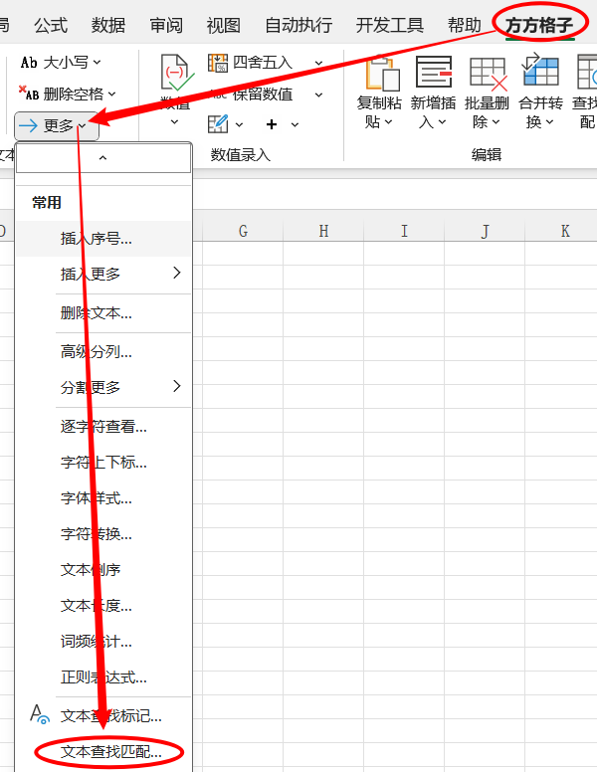Click the Merge Convert (合并转换) icon
The image size is (597, 772).
tap(540, 73)
